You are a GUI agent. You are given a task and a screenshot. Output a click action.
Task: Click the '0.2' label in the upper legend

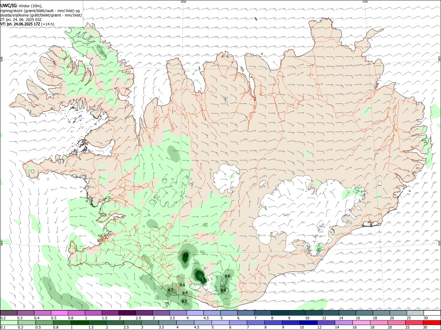tap(3, 318)
